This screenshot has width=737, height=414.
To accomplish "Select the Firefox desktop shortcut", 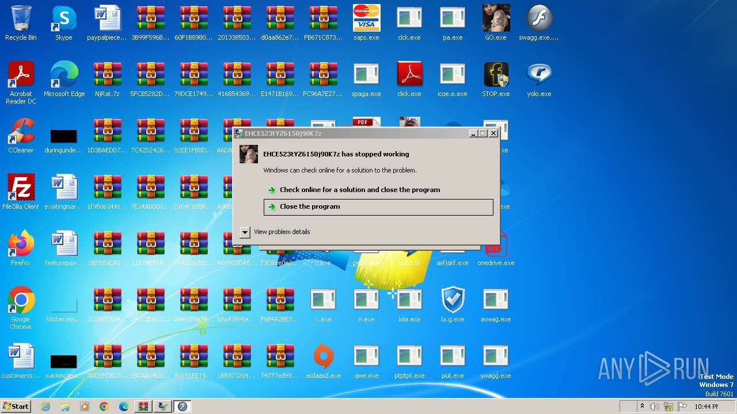I will [x=21, y=248].
